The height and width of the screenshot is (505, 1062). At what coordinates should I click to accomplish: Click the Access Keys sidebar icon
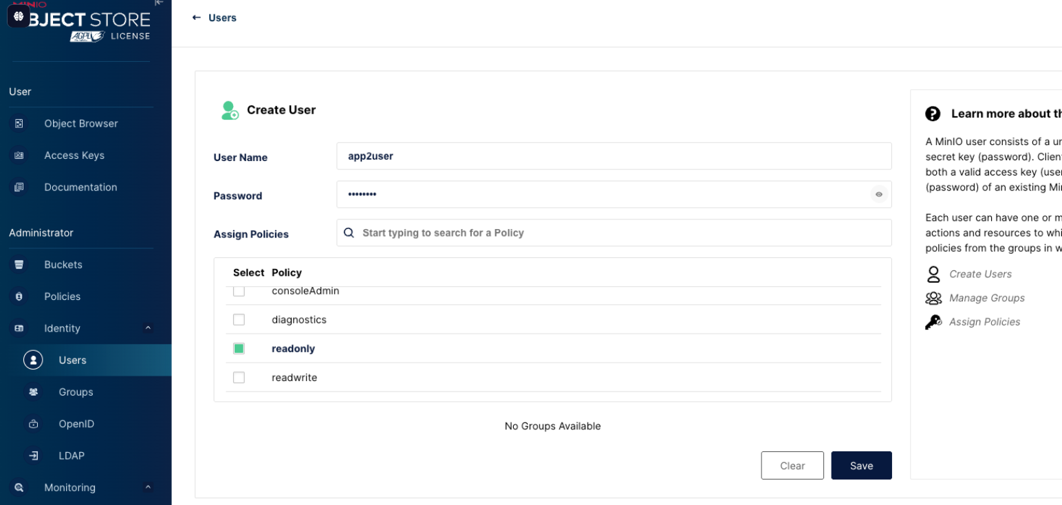pos(19,155)
